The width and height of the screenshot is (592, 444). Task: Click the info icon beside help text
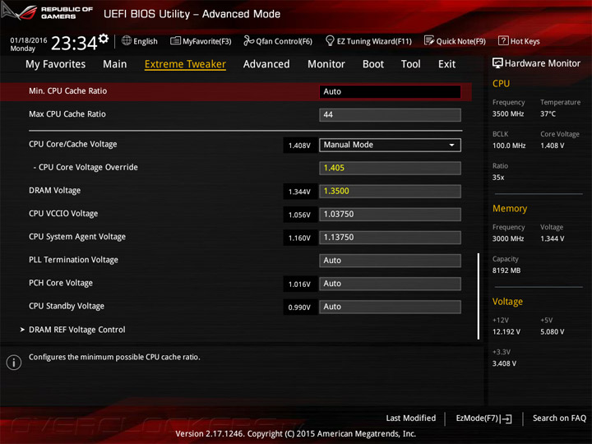coord(14,363)
